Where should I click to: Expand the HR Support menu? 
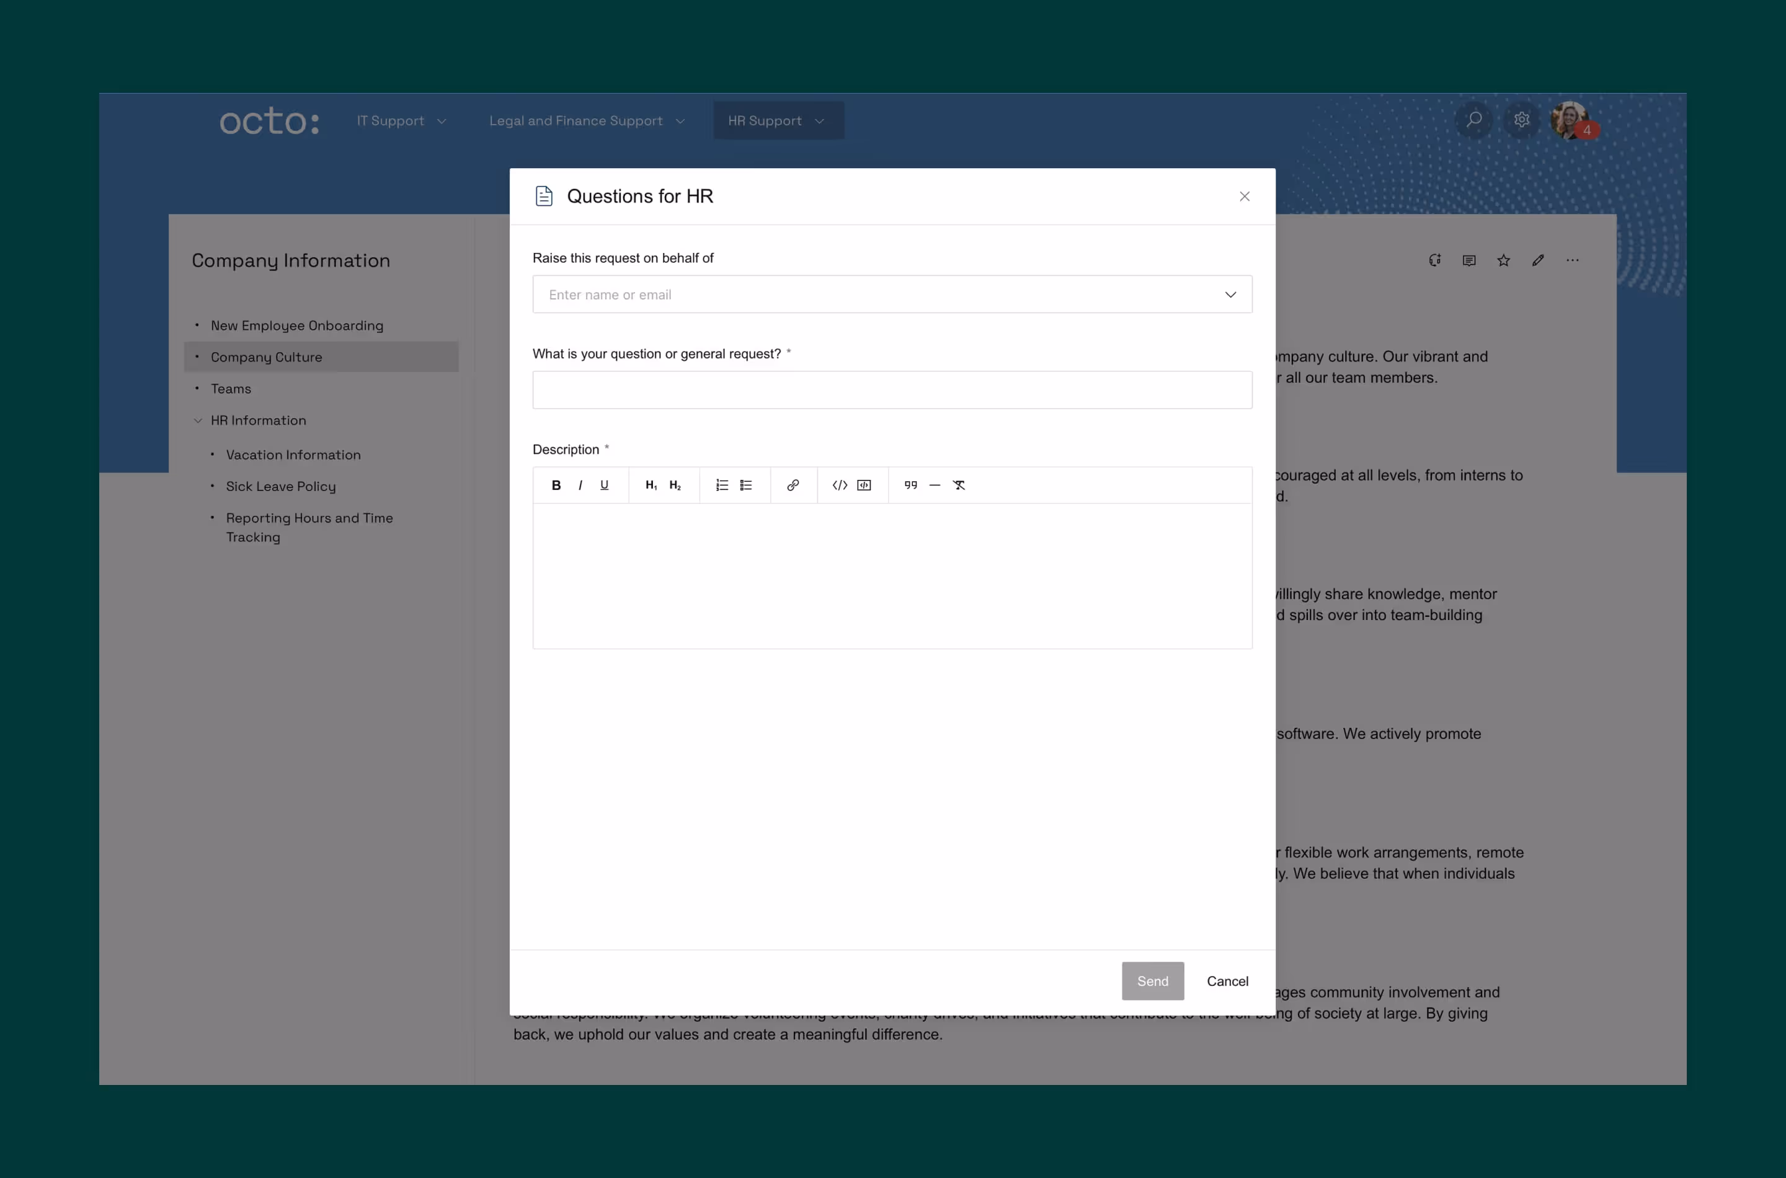[x=778, y=121]
